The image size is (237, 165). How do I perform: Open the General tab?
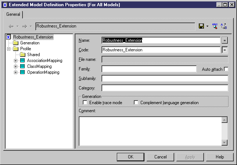tap(13, 14)
